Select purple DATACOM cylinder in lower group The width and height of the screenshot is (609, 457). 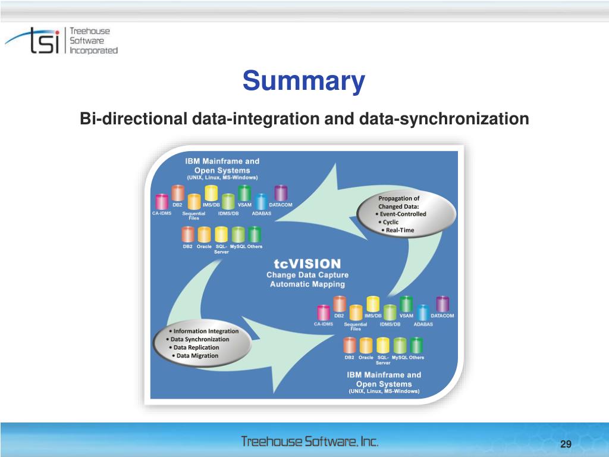click(442, 304)
